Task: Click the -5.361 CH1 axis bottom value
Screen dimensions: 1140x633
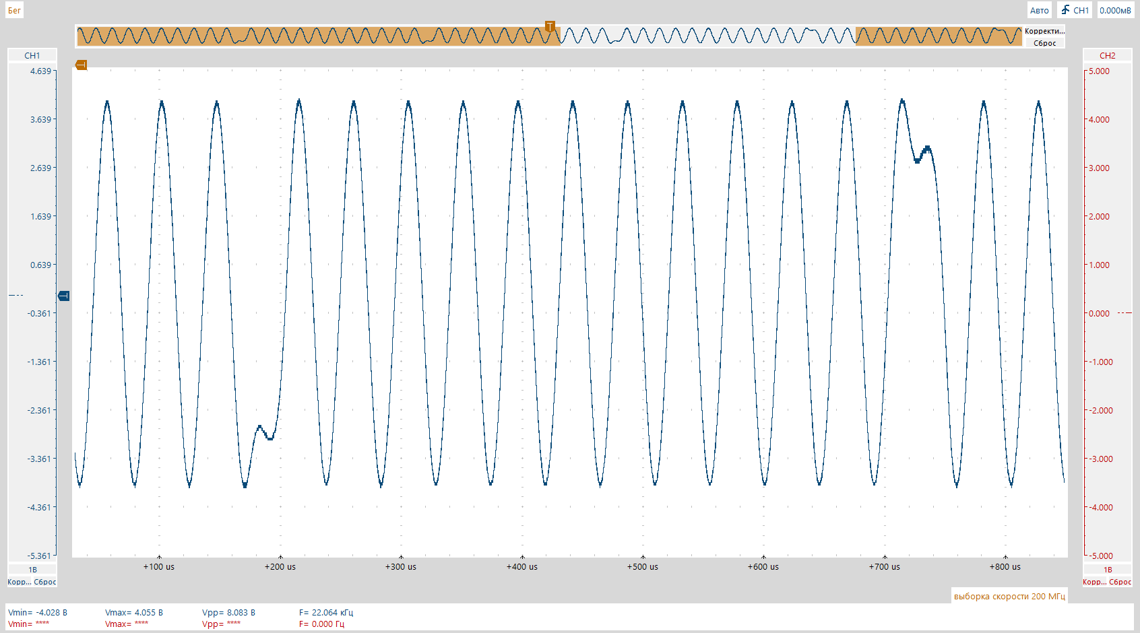Action: (x=39, y=556)
